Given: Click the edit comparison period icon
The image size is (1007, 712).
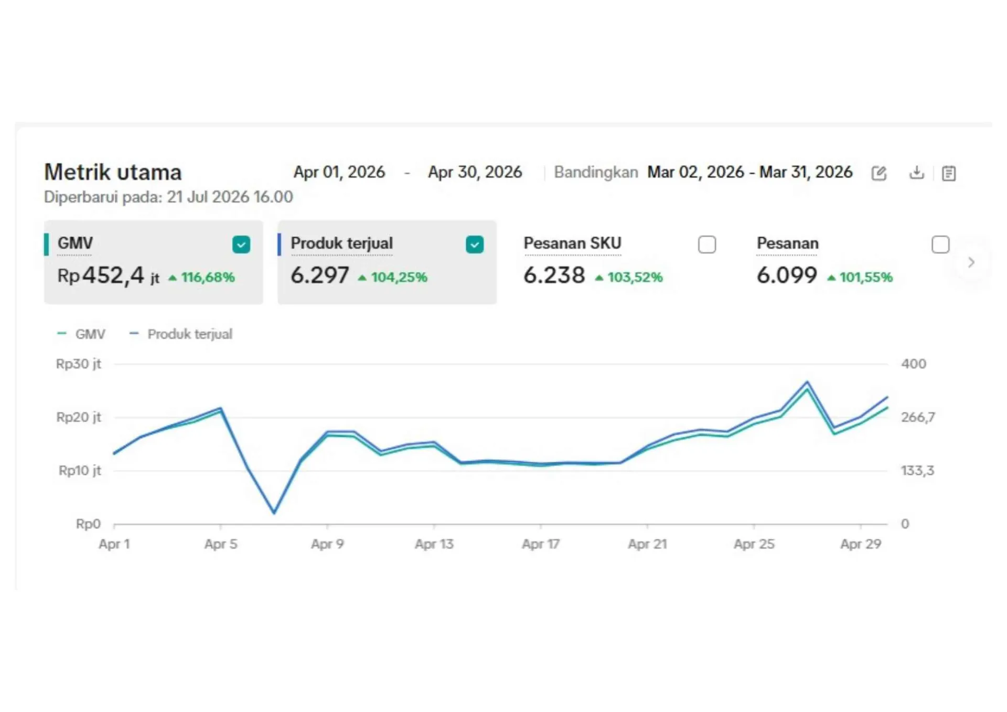Looking at the screenshot, I should pyautogui.click(x=879, y=173).
